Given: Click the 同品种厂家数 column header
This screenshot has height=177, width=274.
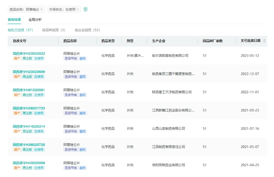Looking at the screenshot, I should pyautogui.click(x=212, y=41).
